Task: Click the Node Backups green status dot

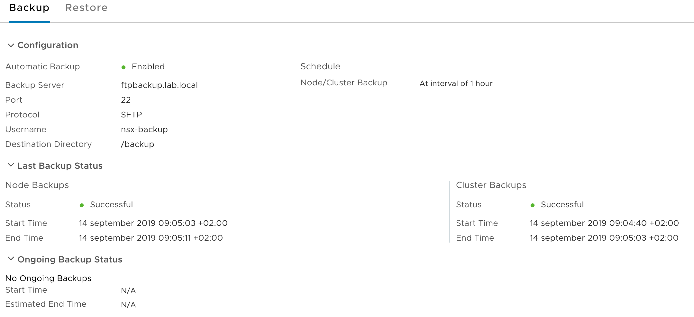Action: (x=82, y=205)
